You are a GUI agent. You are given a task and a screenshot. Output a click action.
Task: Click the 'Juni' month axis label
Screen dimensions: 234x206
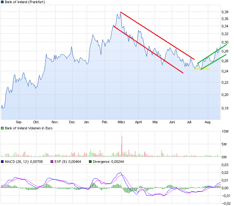[172, 122]
